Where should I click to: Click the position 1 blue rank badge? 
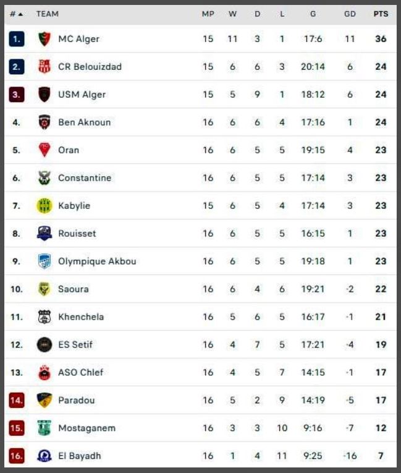17,39
